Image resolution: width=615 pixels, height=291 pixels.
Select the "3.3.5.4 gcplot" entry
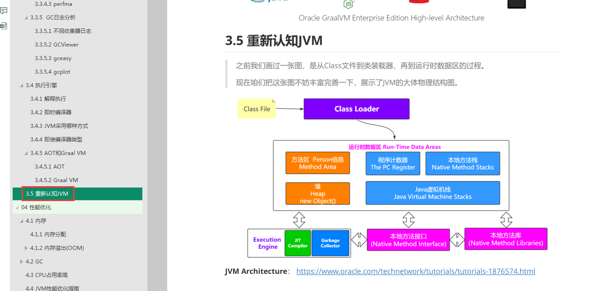pyautogui.click(x=53, y=71)
